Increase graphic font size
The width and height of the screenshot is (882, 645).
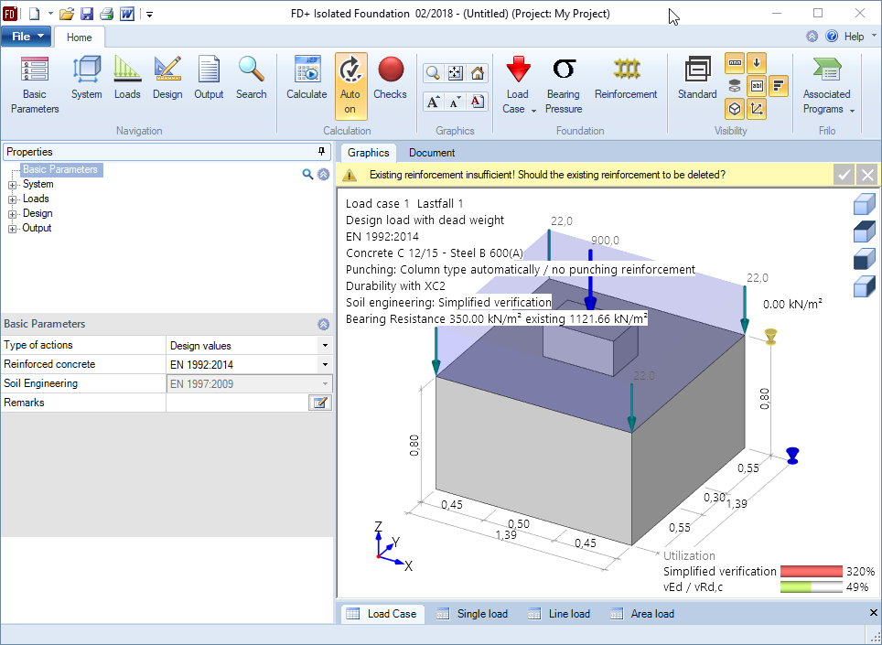(x=433, y=102)
